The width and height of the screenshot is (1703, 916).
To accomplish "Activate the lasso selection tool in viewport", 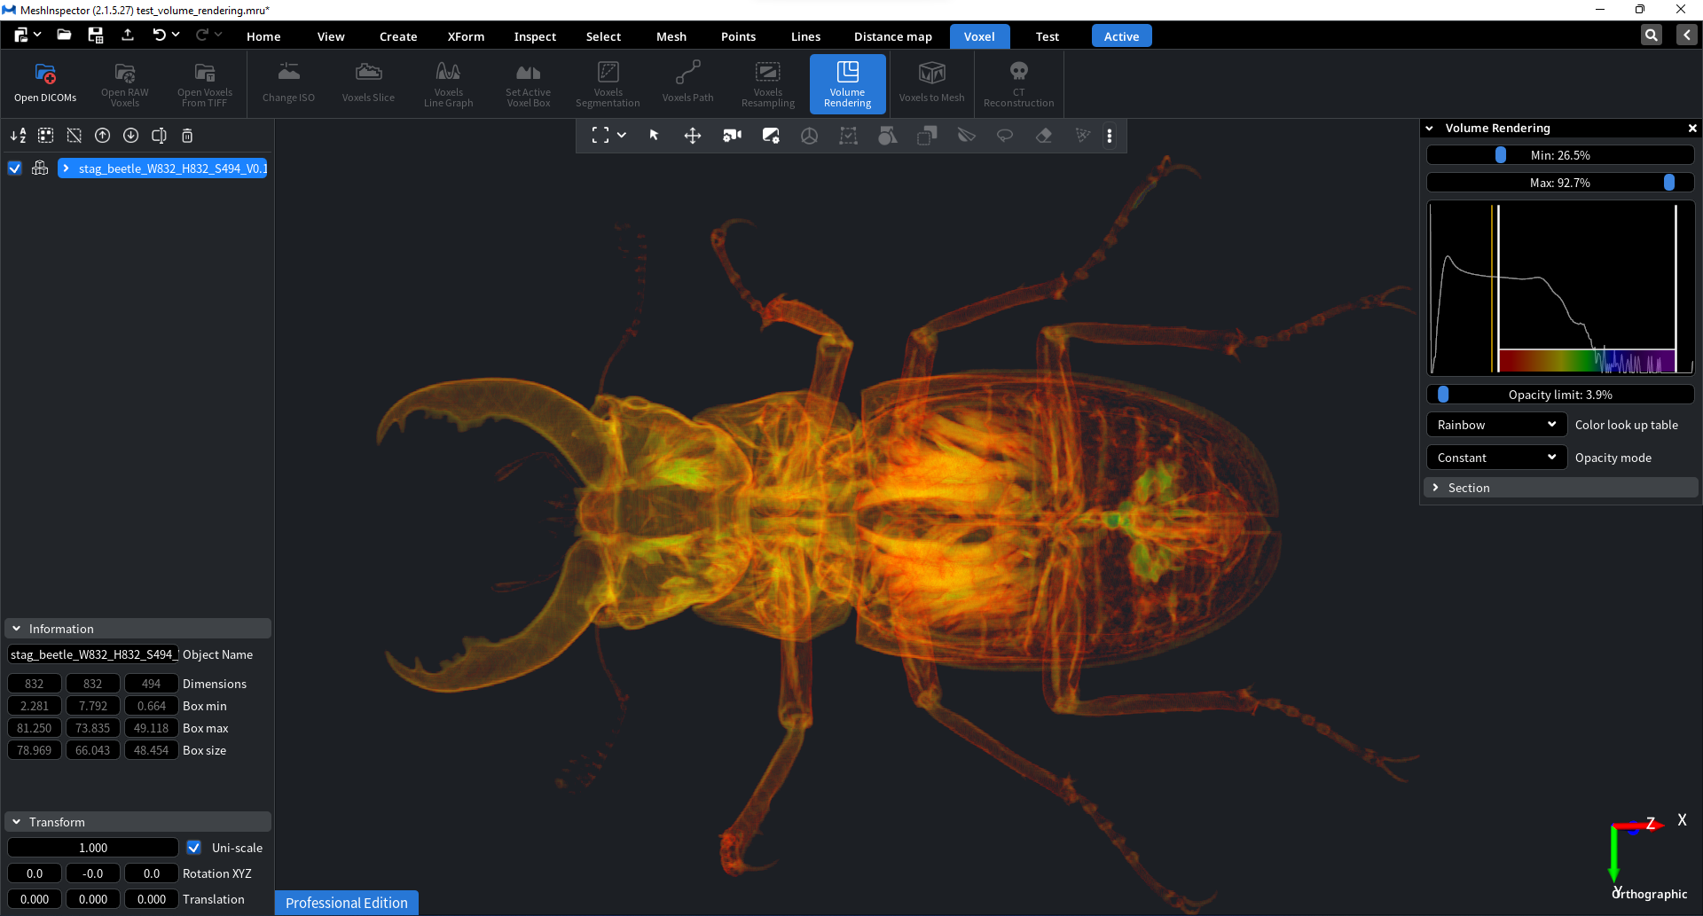I will coord(1005,136).
